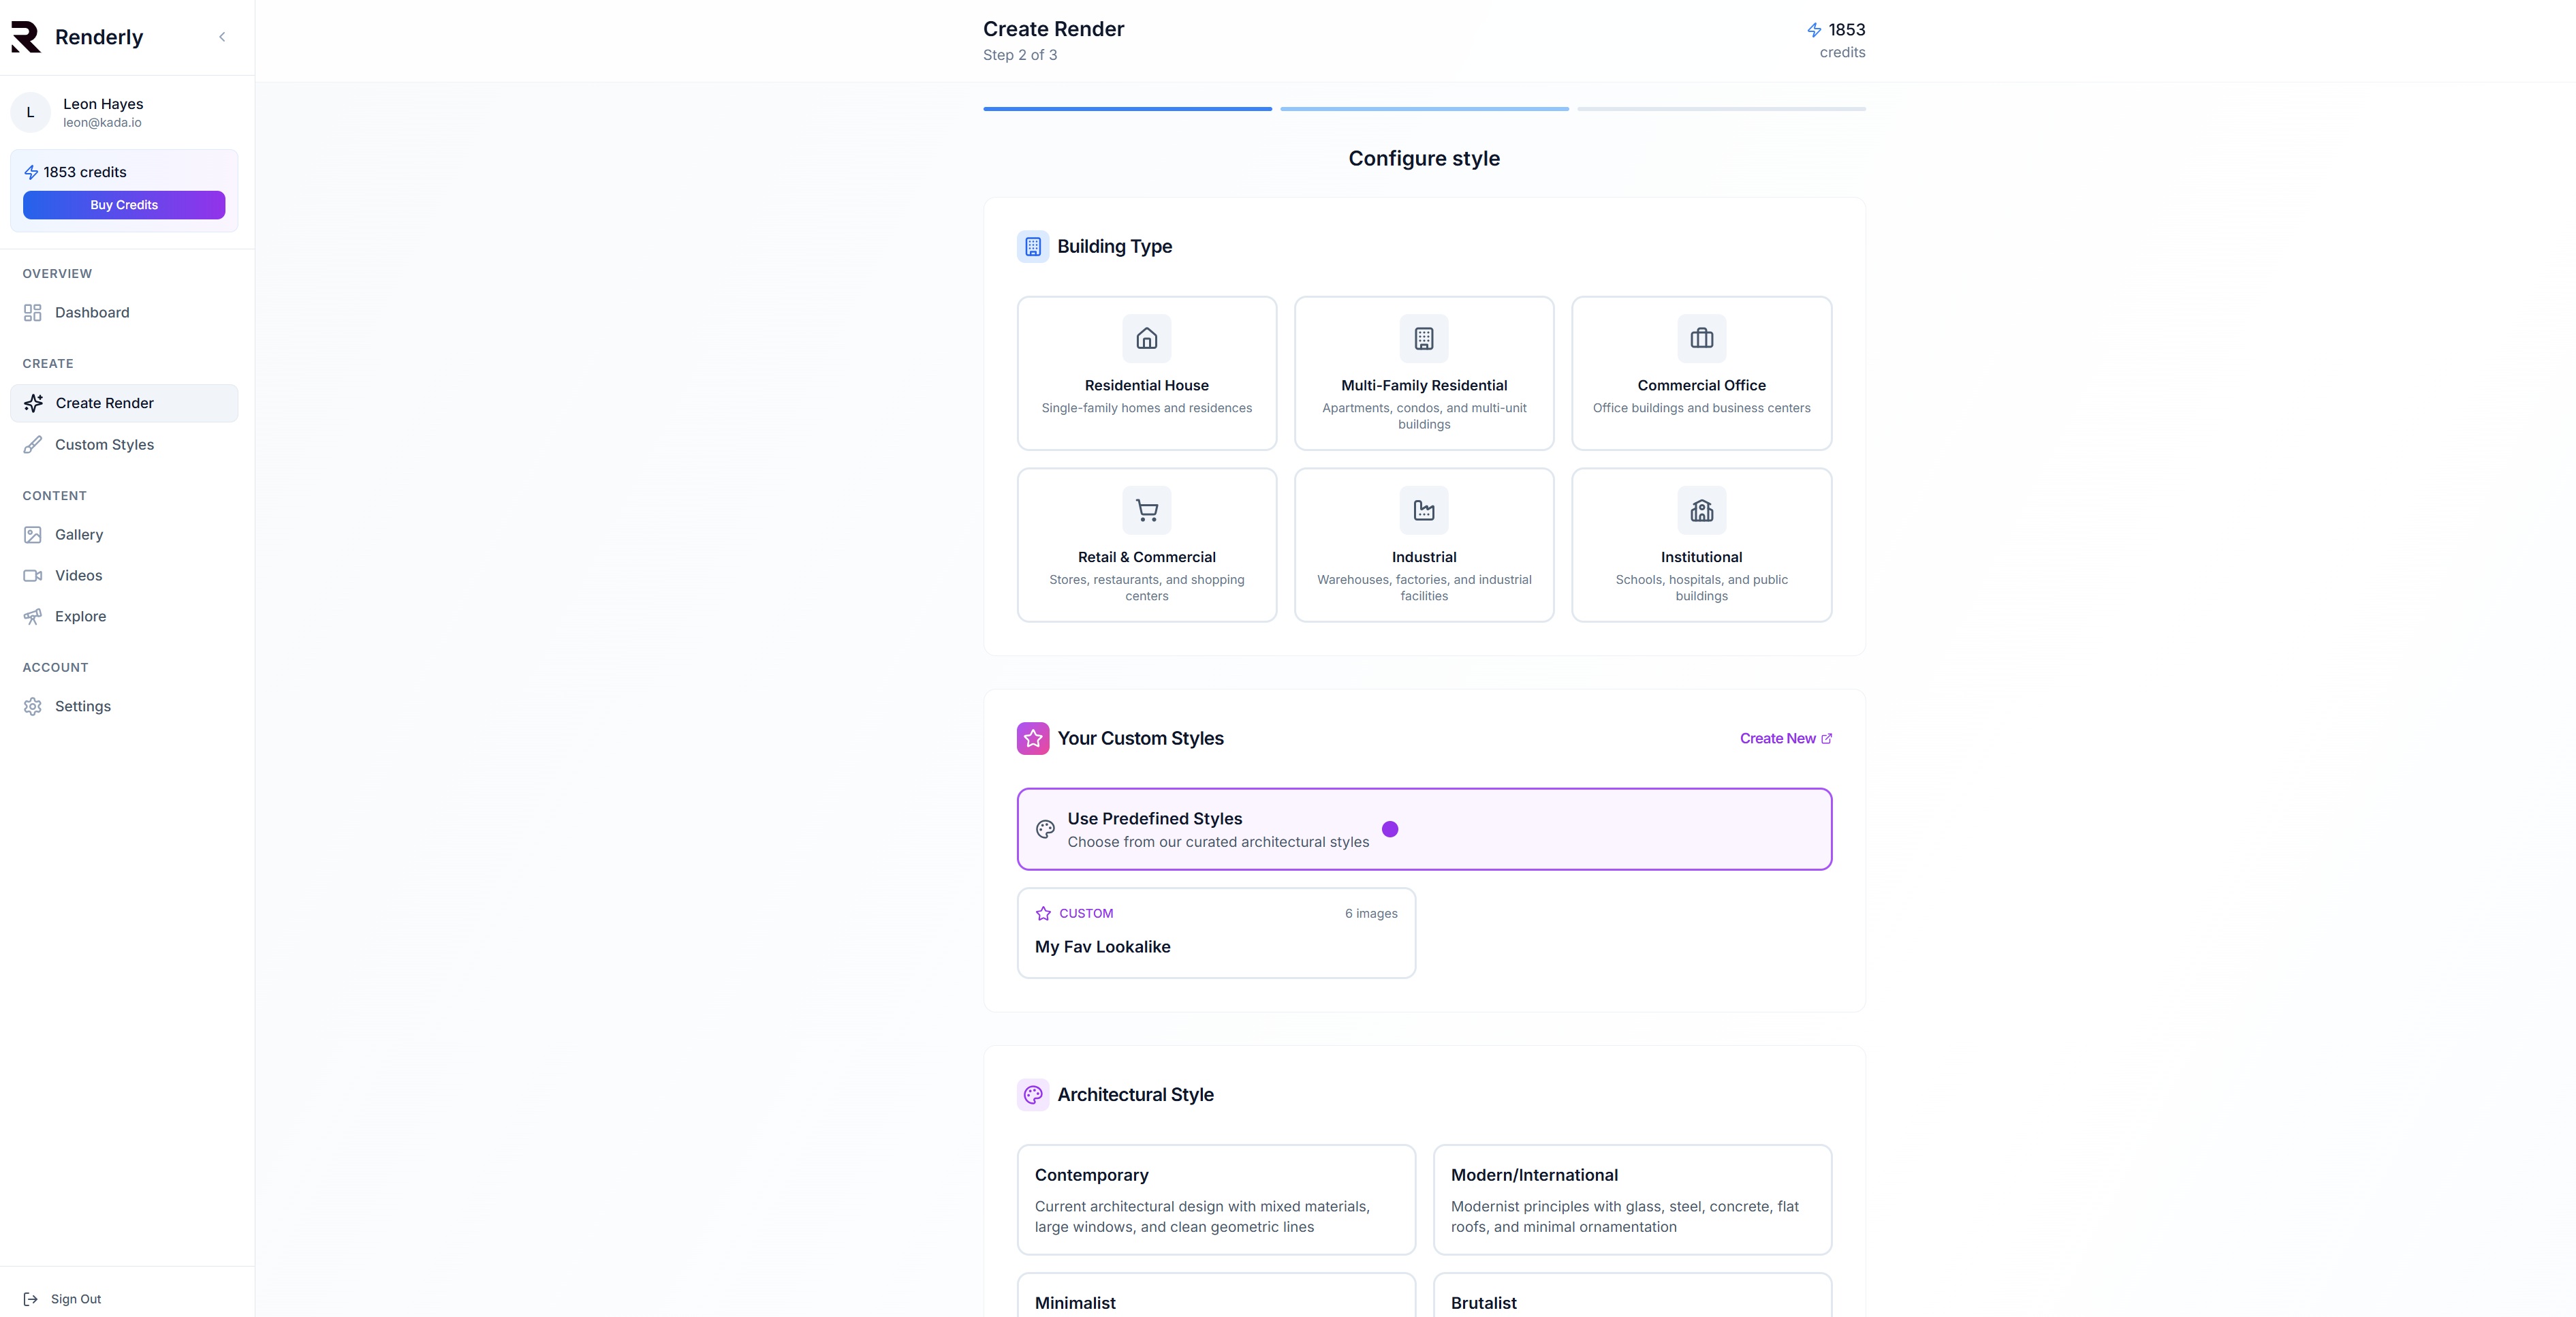Choose the Brutalist architectural style
This screenshot has height=1317, width=2576.
coord(1632,1295)
